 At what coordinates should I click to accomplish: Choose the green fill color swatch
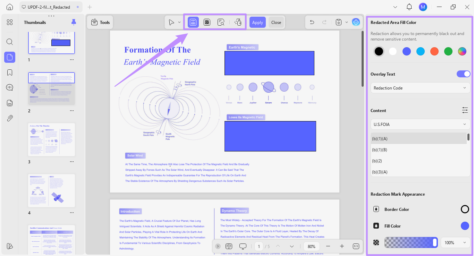448,51
